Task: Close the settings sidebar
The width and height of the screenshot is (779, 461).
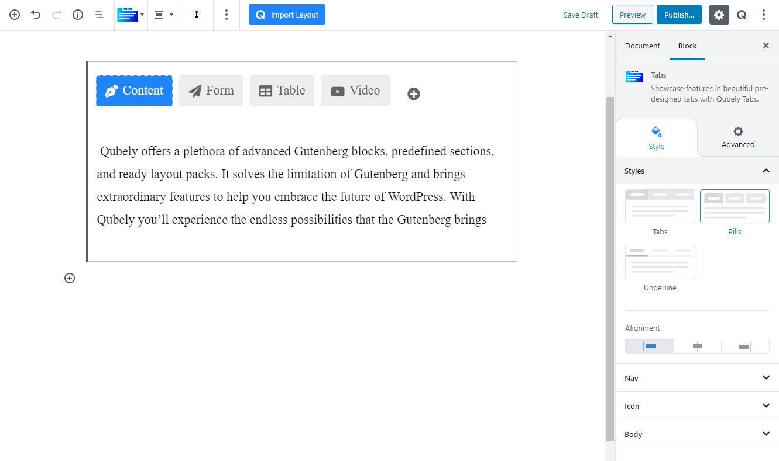Action: click(x=766, y=46)
